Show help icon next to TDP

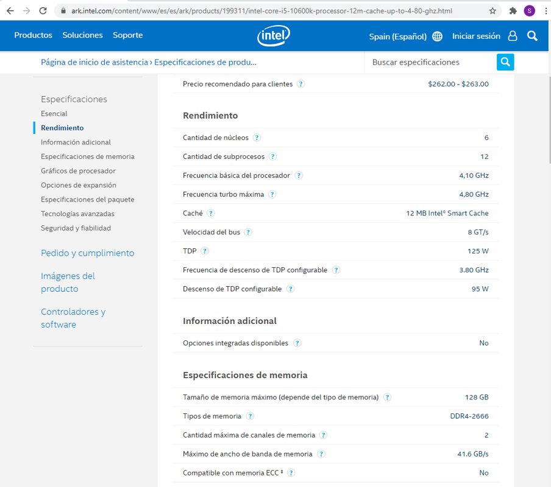[205, 251]
